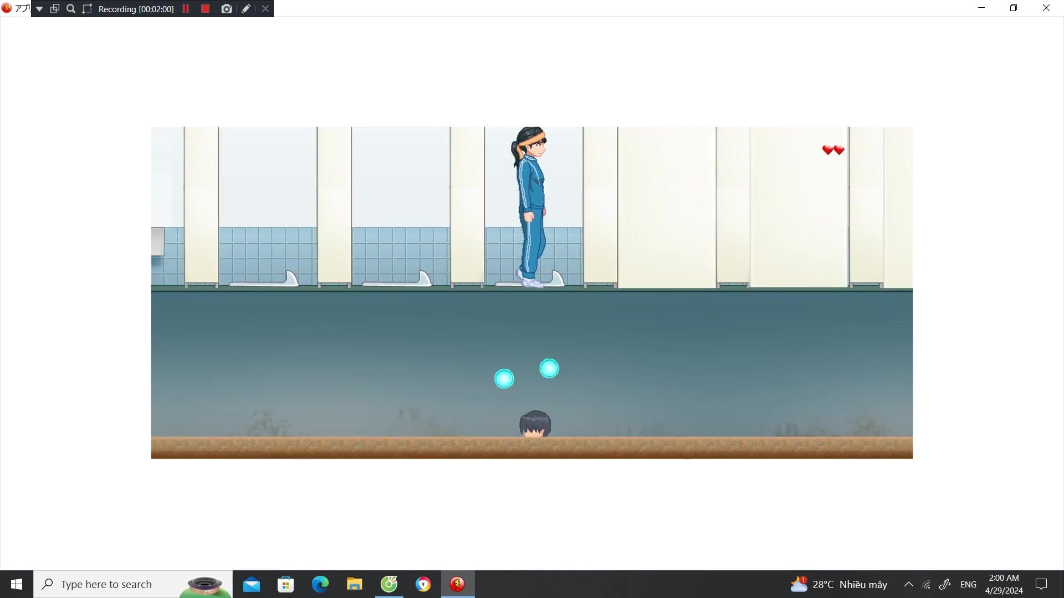
Task: Click the overlapping windows icon in recorder
Action: [x=55, y=9]
